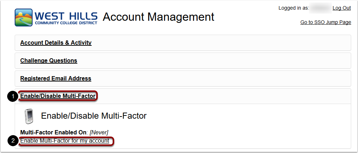Screen dimensions: 358x153
Task: Click the [Never] status value
Action: [99, 132]
